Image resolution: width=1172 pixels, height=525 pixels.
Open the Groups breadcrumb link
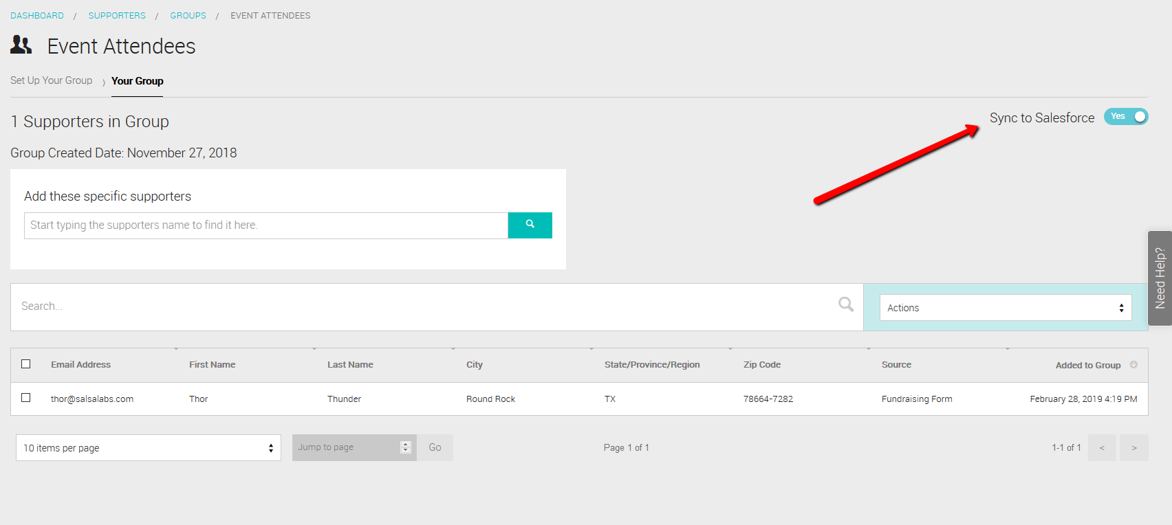pyautogui.click(x=188, y=16)
